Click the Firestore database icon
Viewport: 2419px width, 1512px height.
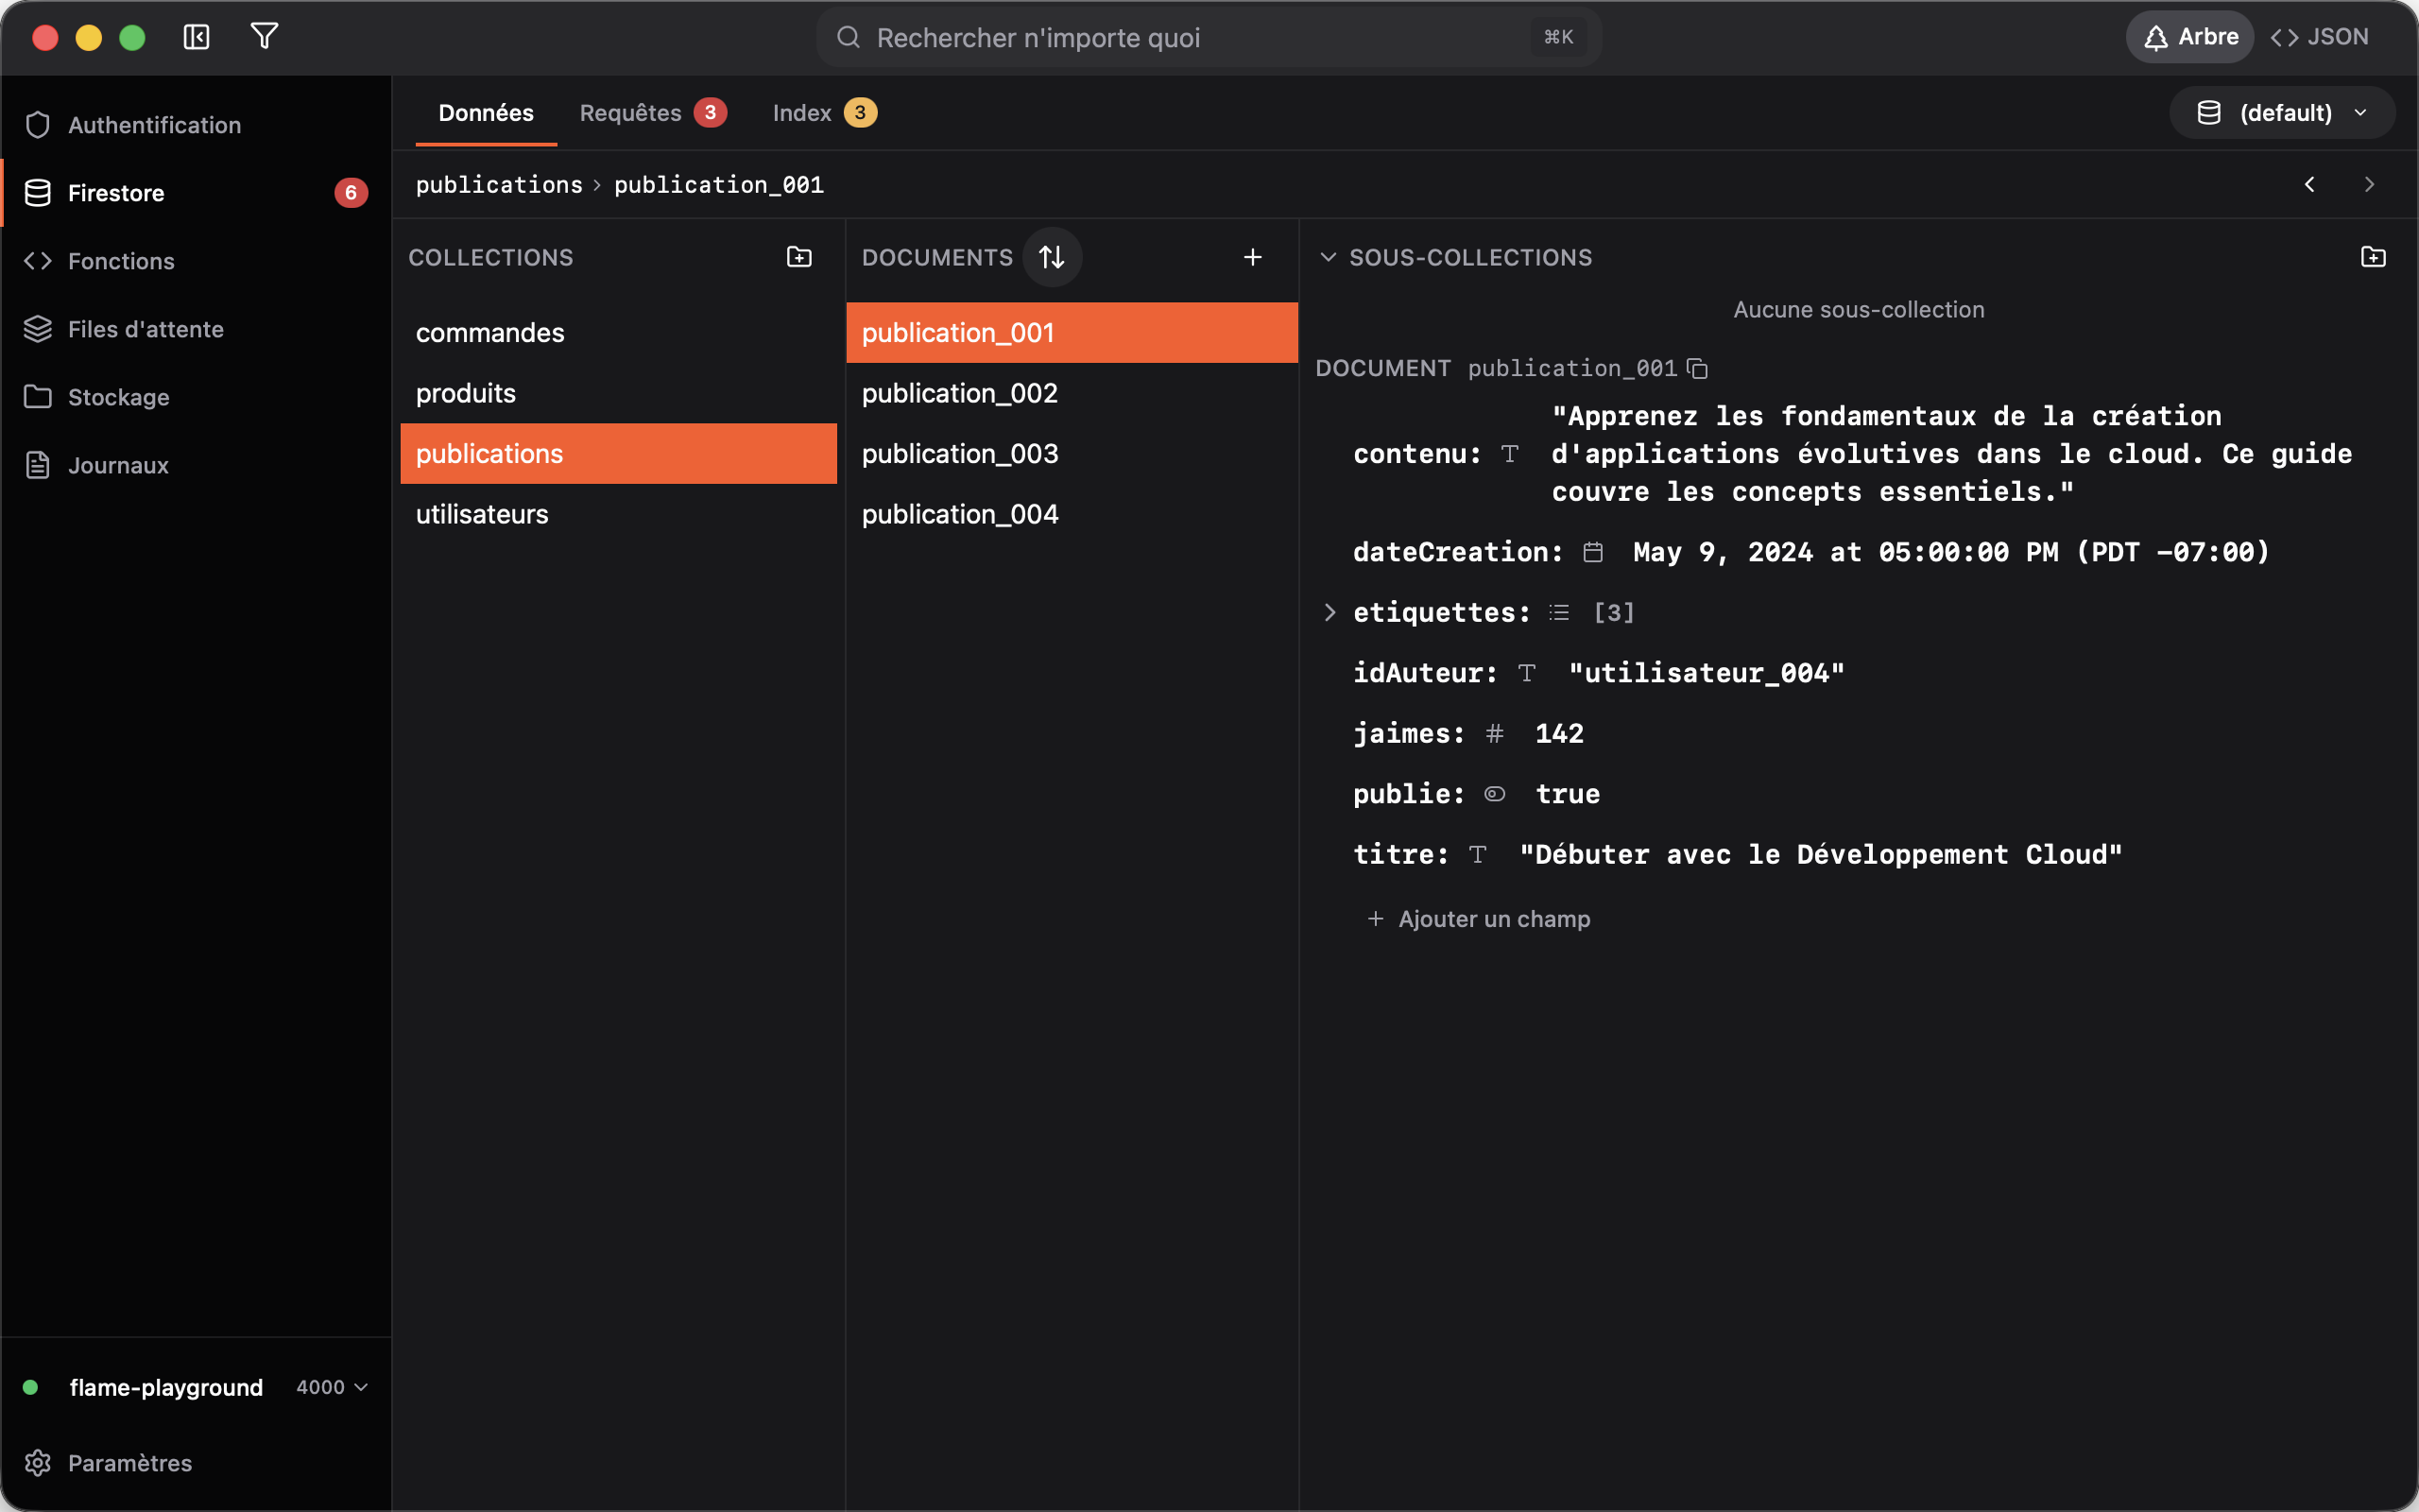pyautogui.click(x=38, y=193)
